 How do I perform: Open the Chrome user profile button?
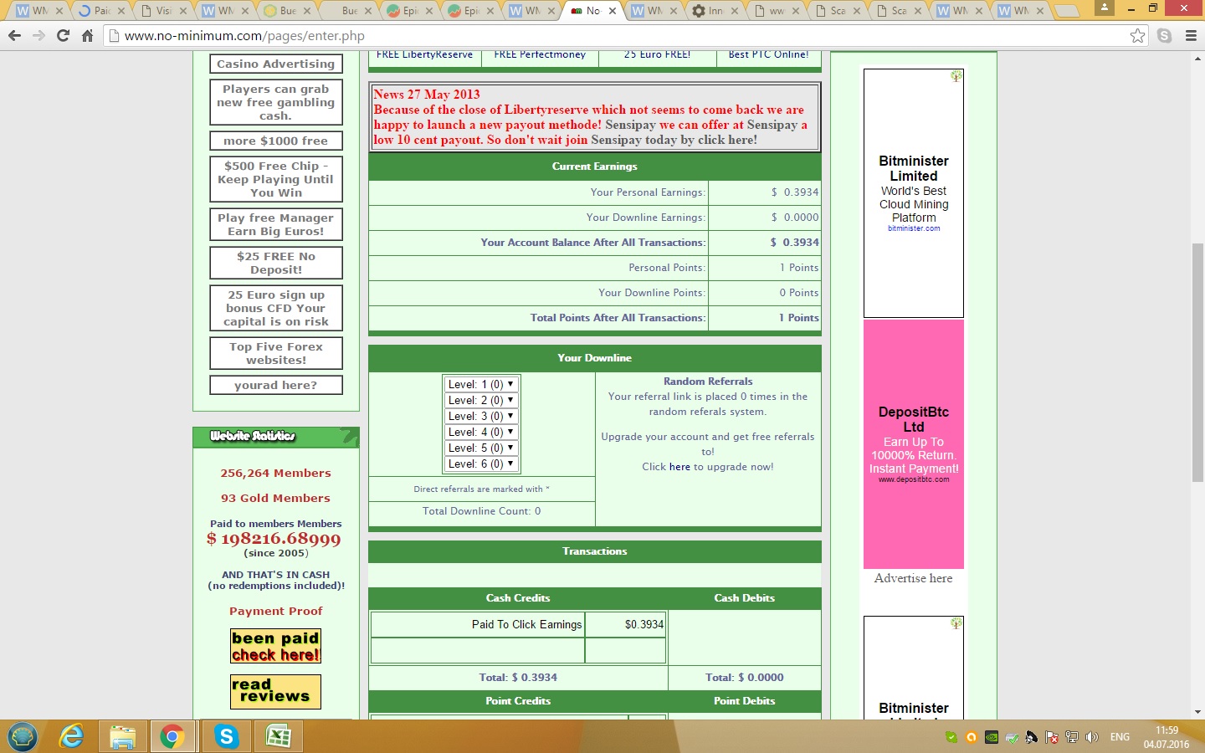(1105, 8)
